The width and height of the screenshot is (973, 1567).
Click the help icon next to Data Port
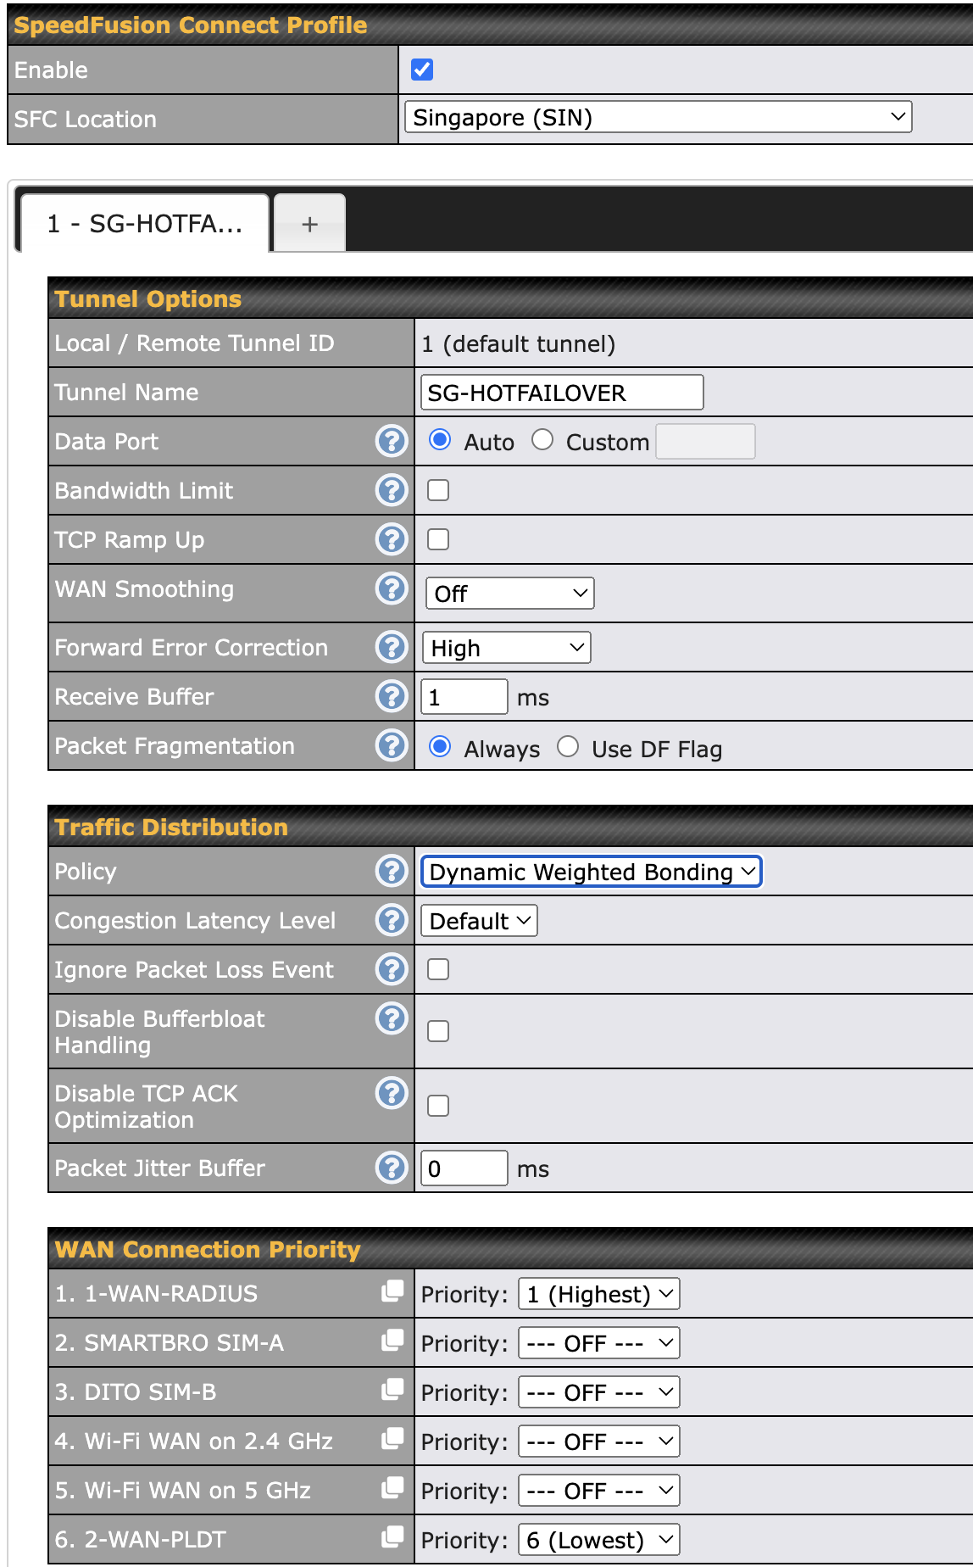click(x=392, y=441)
